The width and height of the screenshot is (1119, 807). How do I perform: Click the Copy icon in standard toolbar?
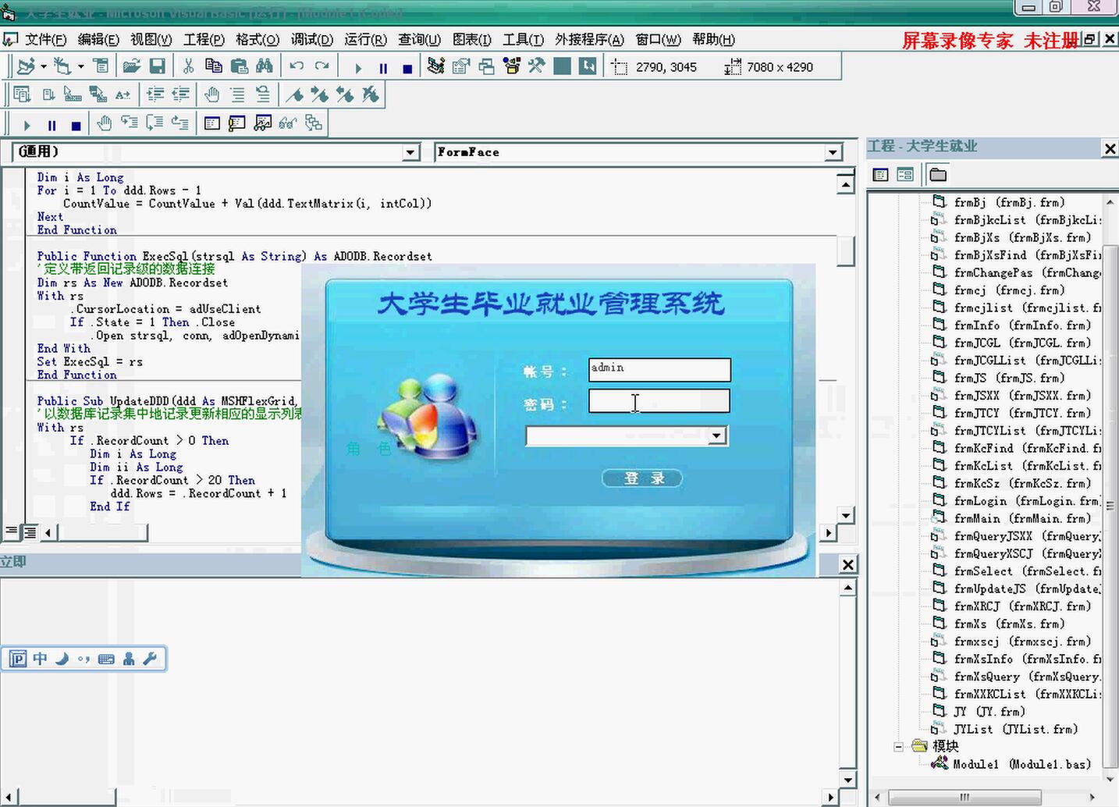(x=213, y=66)
